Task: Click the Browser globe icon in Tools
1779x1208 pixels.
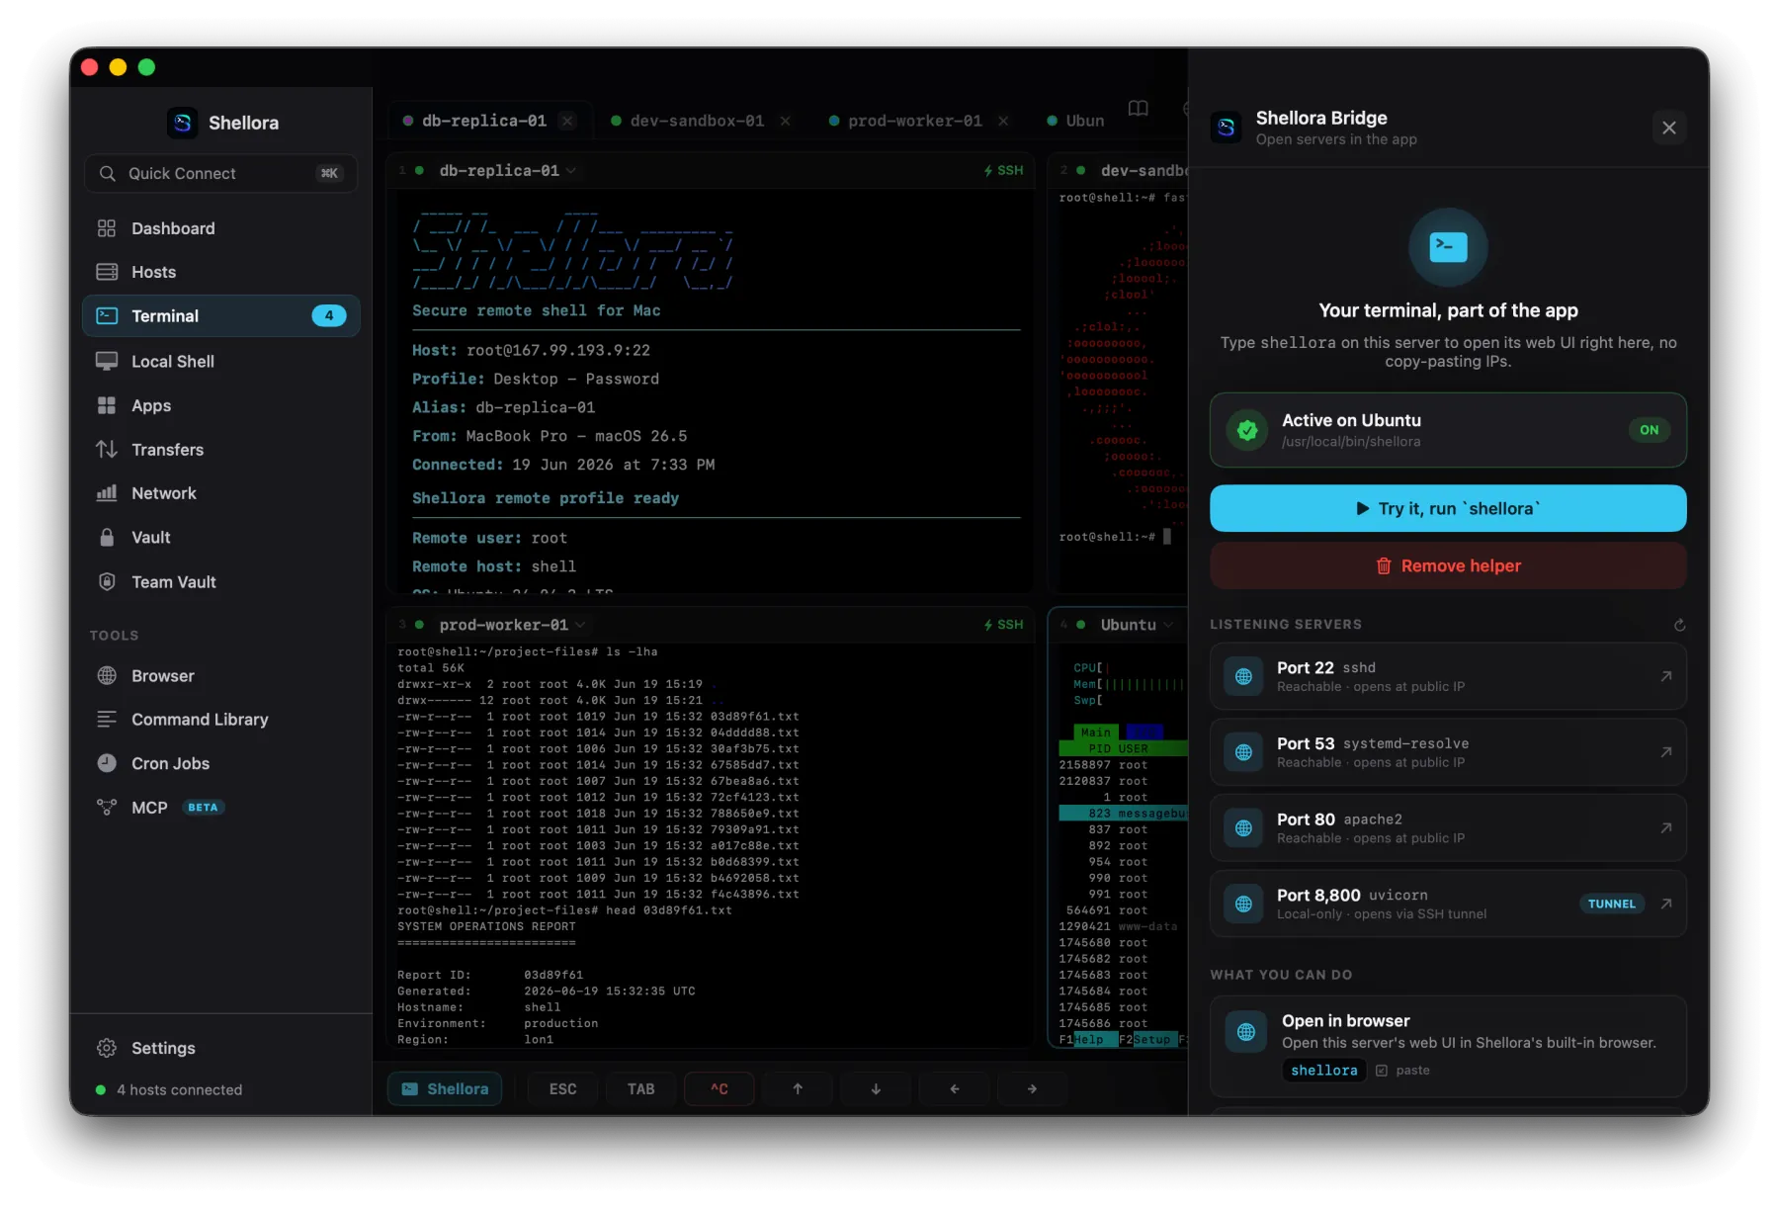Action: (x=107, y=676)
